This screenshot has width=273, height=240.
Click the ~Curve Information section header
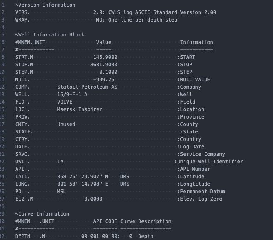tap(42, 214)
